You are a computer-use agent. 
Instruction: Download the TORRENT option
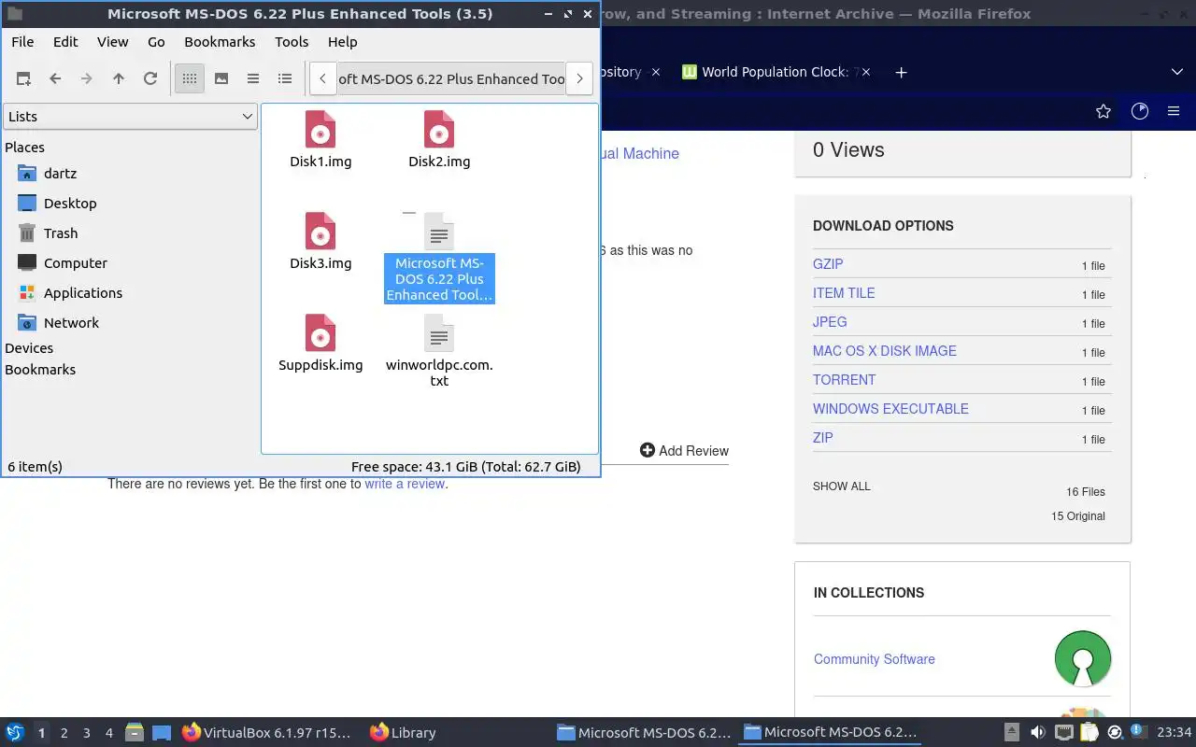[845, 380]
